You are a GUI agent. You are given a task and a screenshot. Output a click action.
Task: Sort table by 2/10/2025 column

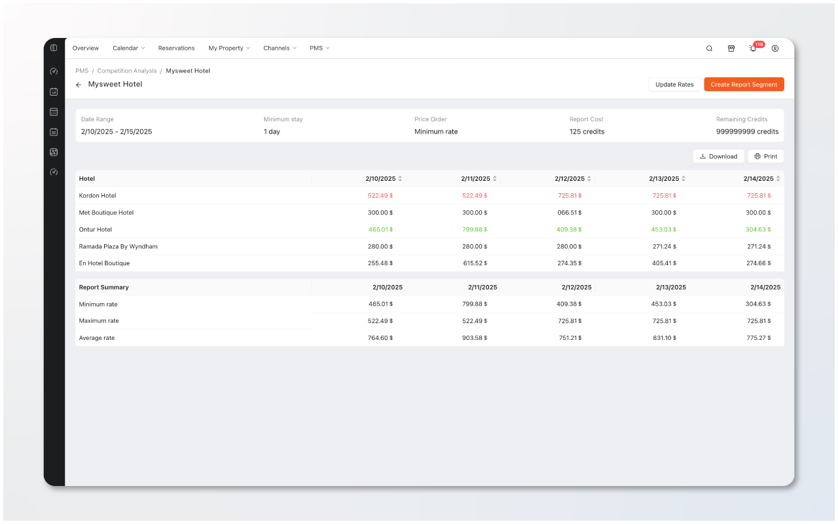pyautogui.click(x=400, y=179)
